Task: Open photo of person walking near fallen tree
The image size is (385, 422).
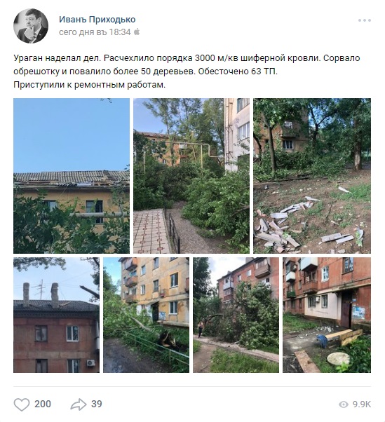Action: coord(236,315)
